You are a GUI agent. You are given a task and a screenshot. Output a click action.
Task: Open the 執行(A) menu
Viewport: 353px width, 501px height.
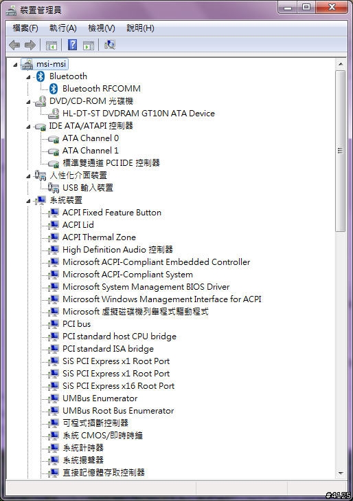(62, 28)
